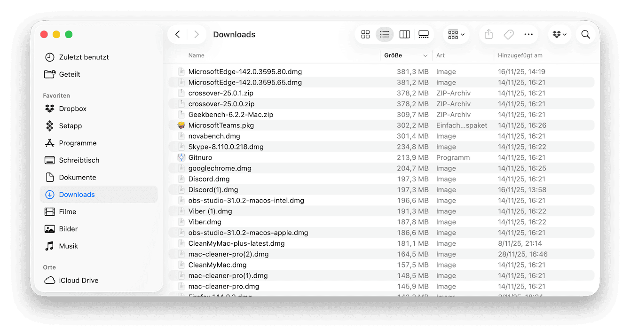Click the Tags icon in the toolbar
630x336 pixels.
coord(508,34)
